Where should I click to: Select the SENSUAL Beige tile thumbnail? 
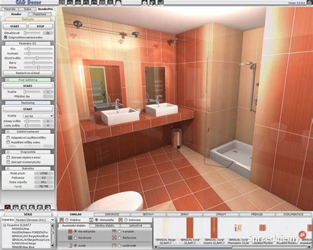(165, 228)
